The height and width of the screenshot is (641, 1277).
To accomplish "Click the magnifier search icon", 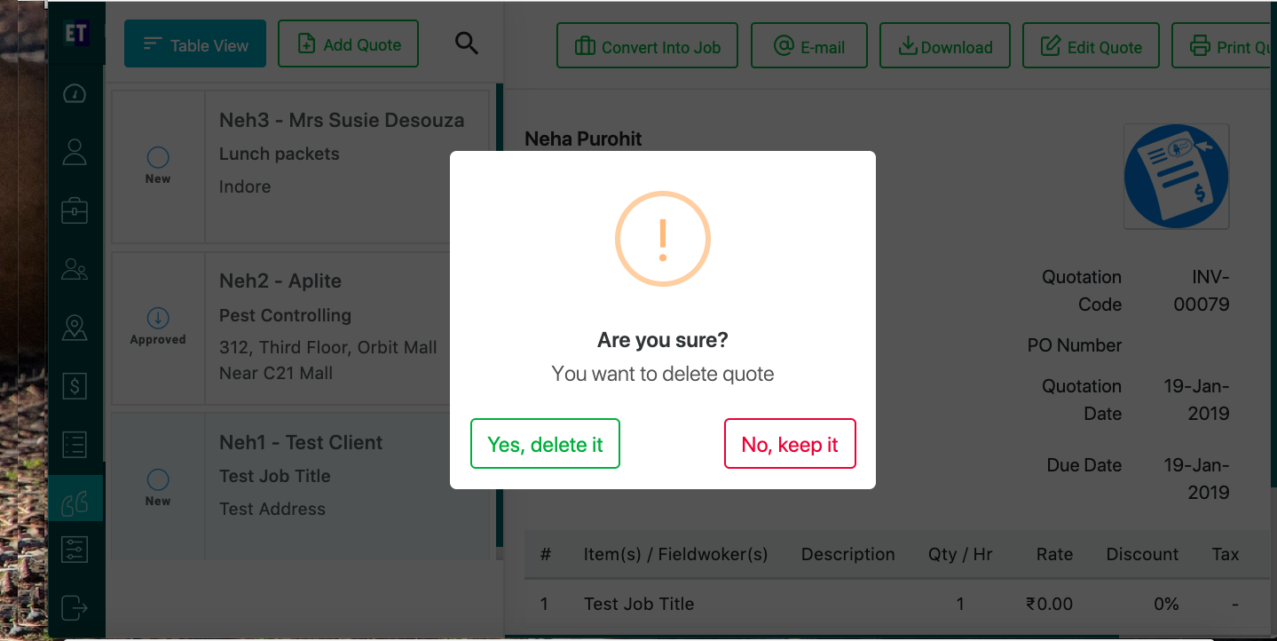I will click(x=467, y=43).
